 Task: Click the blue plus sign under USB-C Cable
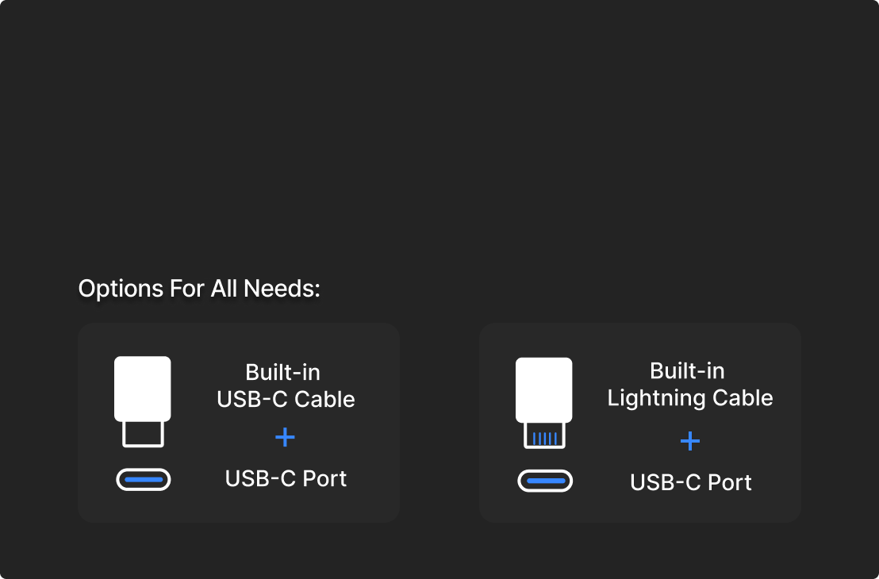click(x=285, y=437)
